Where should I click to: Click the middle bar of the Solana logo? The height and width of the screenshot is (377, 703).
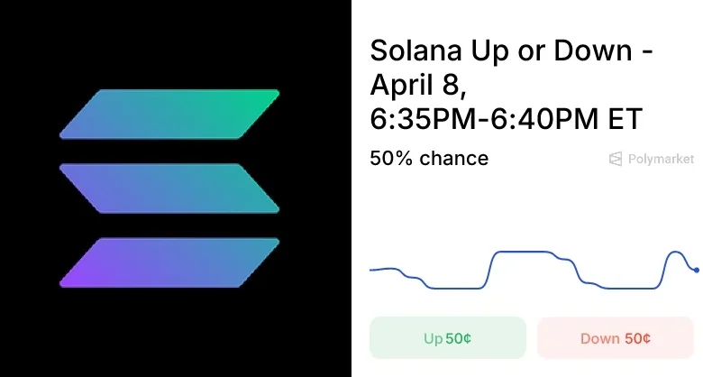[x=169, y=188]
